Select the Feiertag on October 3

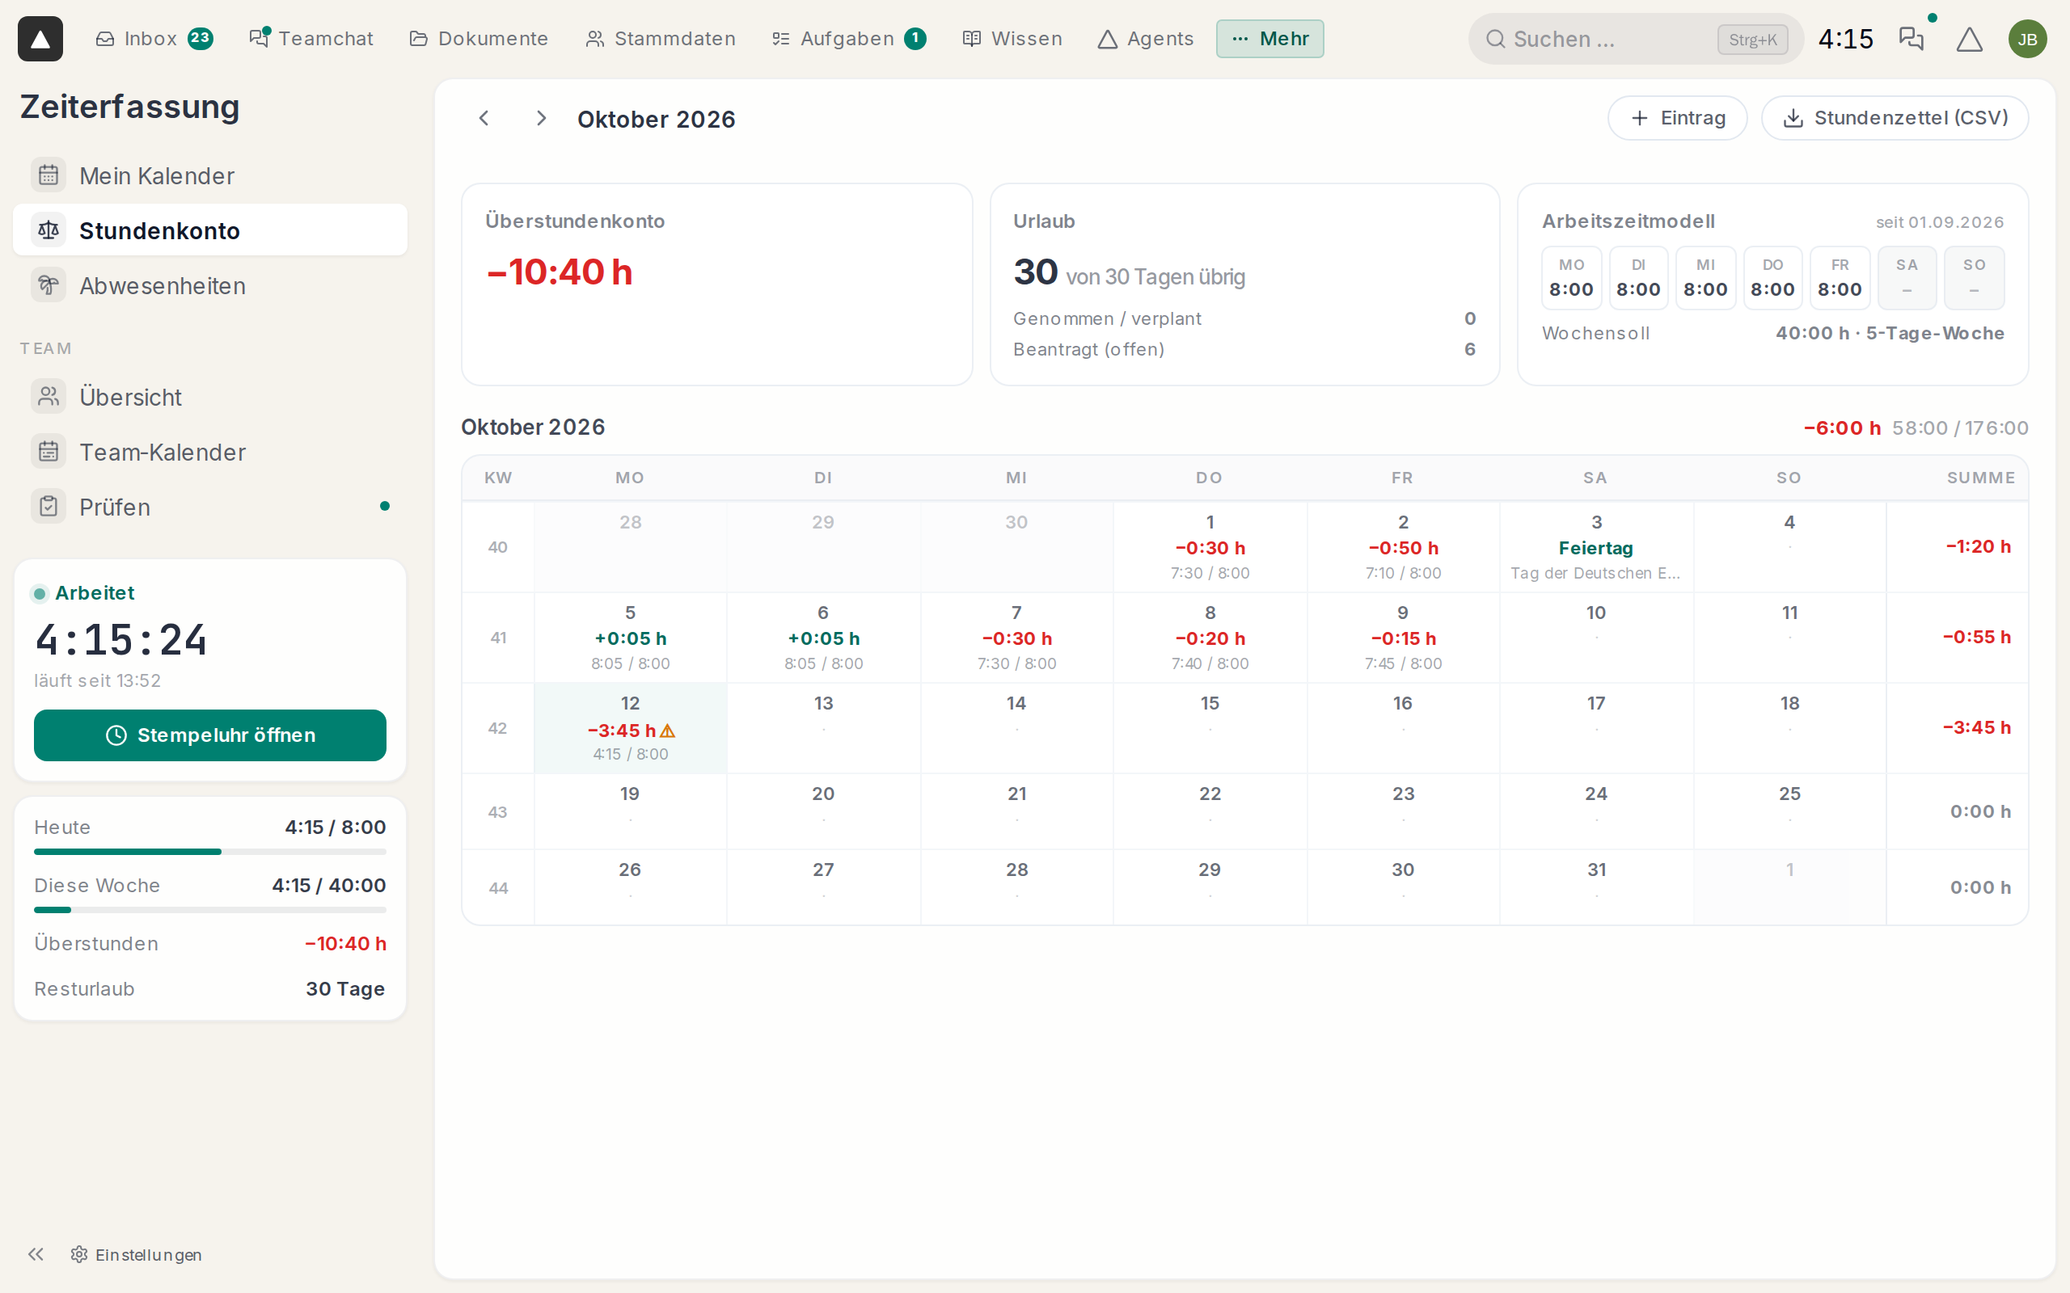tap(1596, 546)
